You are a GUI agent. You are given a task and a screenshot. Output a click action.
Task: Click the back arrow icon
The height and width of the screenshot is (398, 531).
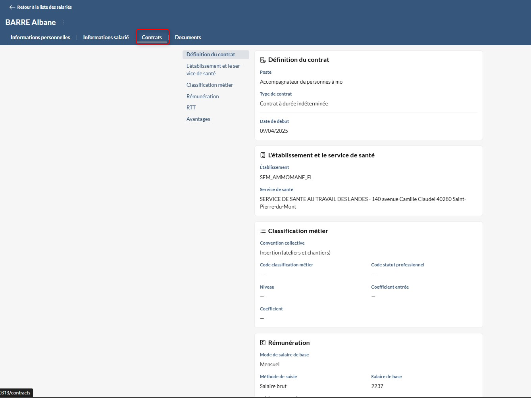pyautogui.click(x=12, y=7)
